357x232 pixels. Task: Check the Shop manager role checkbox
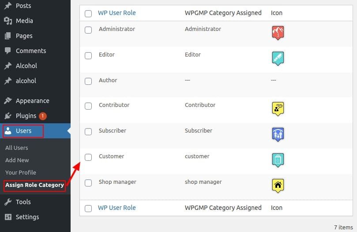click(88, 183)
